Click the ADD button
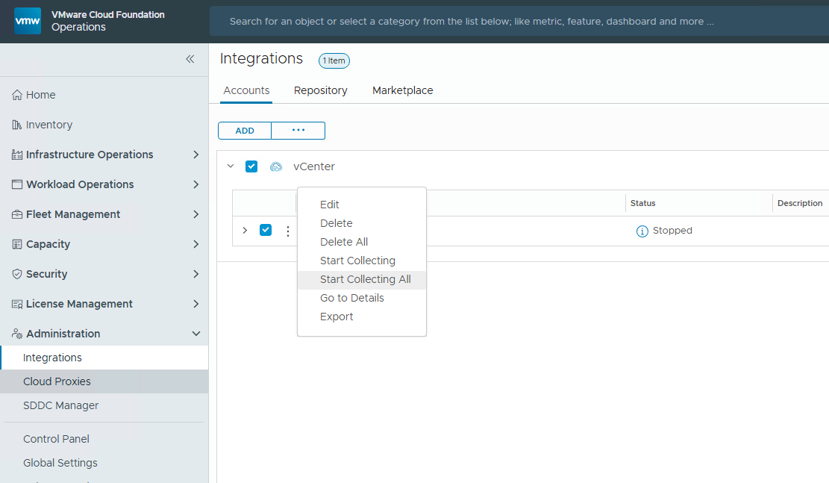Viewport: 829px width, 483px height. 245,131
